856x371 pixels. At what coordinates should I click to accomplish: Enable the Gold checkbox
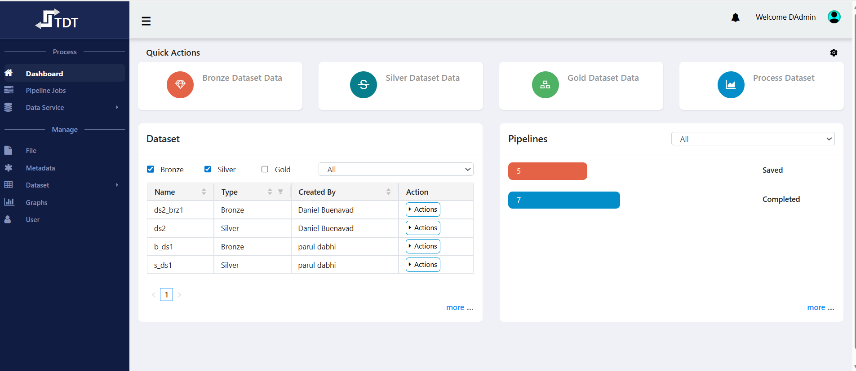(265, 169)
